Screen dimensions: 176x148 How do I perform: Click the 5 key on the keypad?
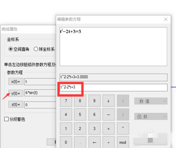[80, 114]
